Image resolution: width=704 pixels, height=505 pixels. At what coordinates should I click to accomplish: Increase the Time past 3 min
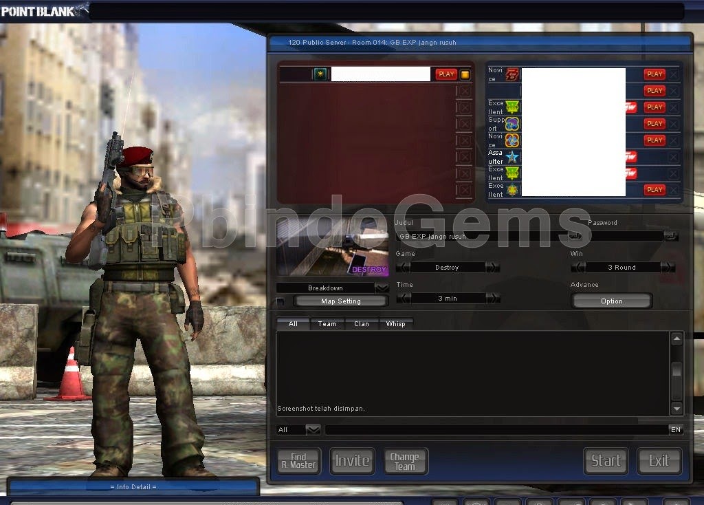[493, 299]
